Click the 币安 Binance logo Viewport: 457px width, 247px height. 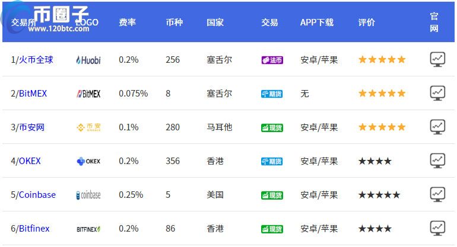tap(88, 127)
